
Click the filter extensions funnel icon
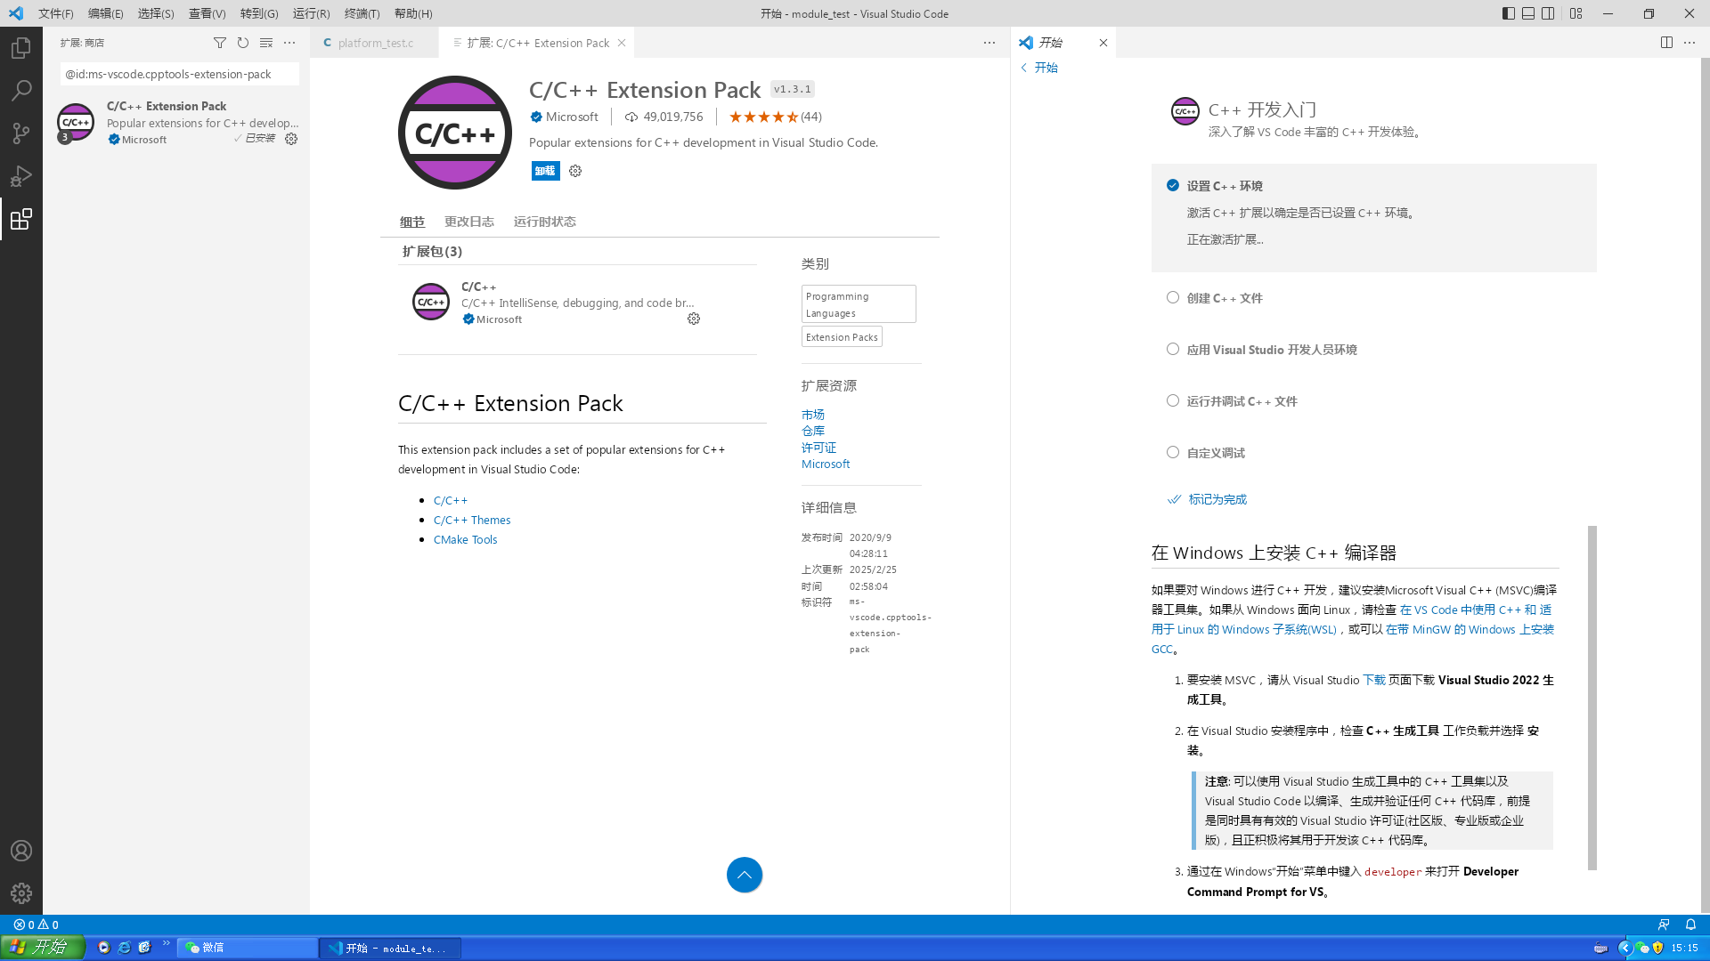pyautogui.click(x=219, y=43)
